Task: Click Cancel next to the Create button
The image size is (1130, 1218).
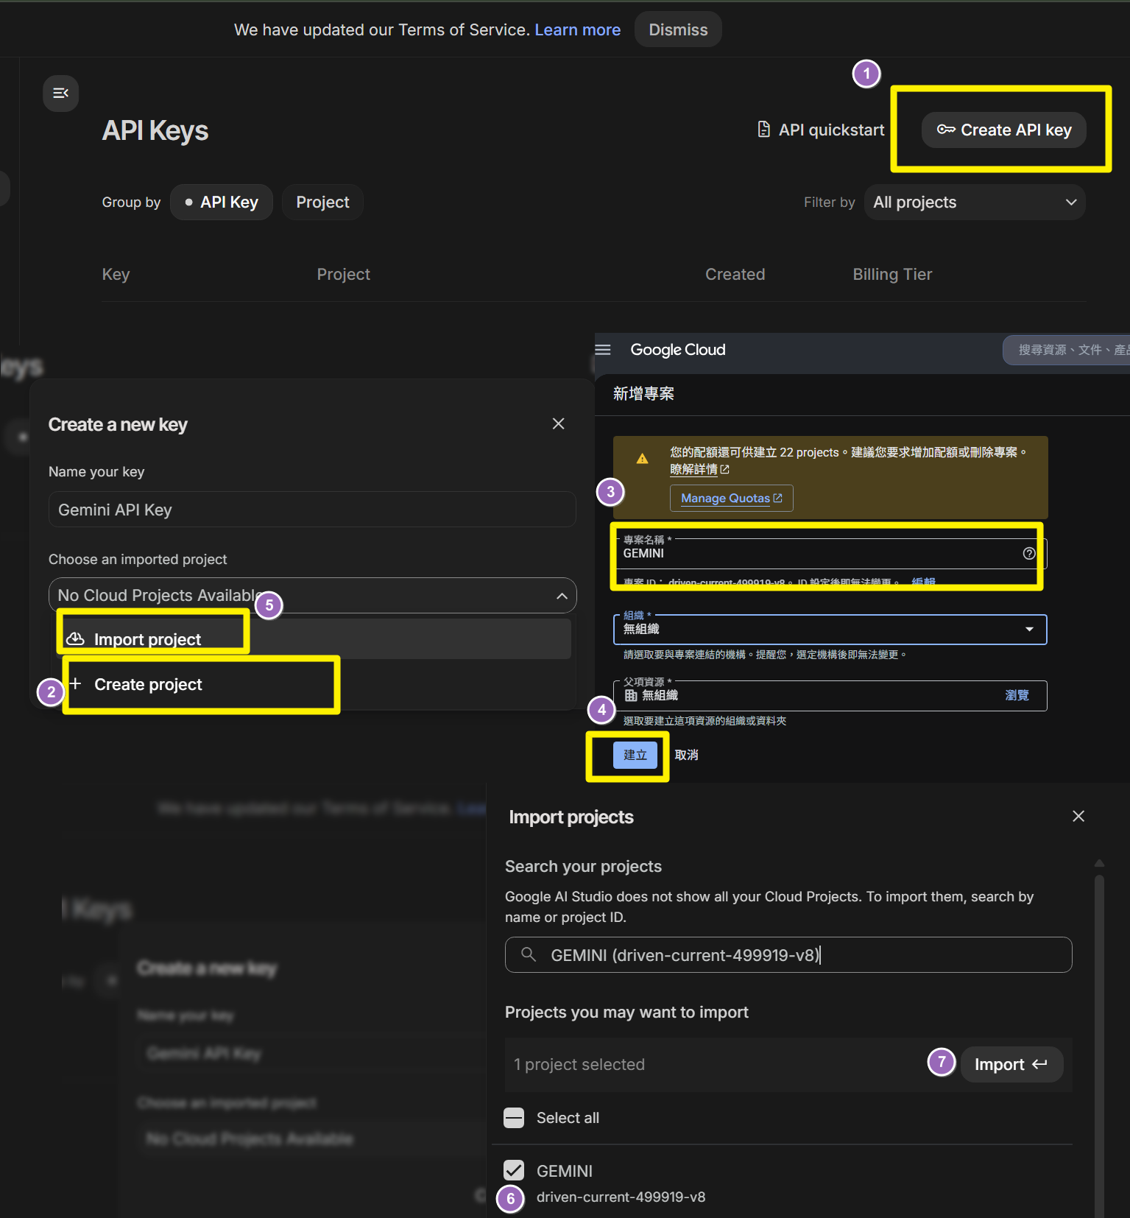Action: click(686, 755)
